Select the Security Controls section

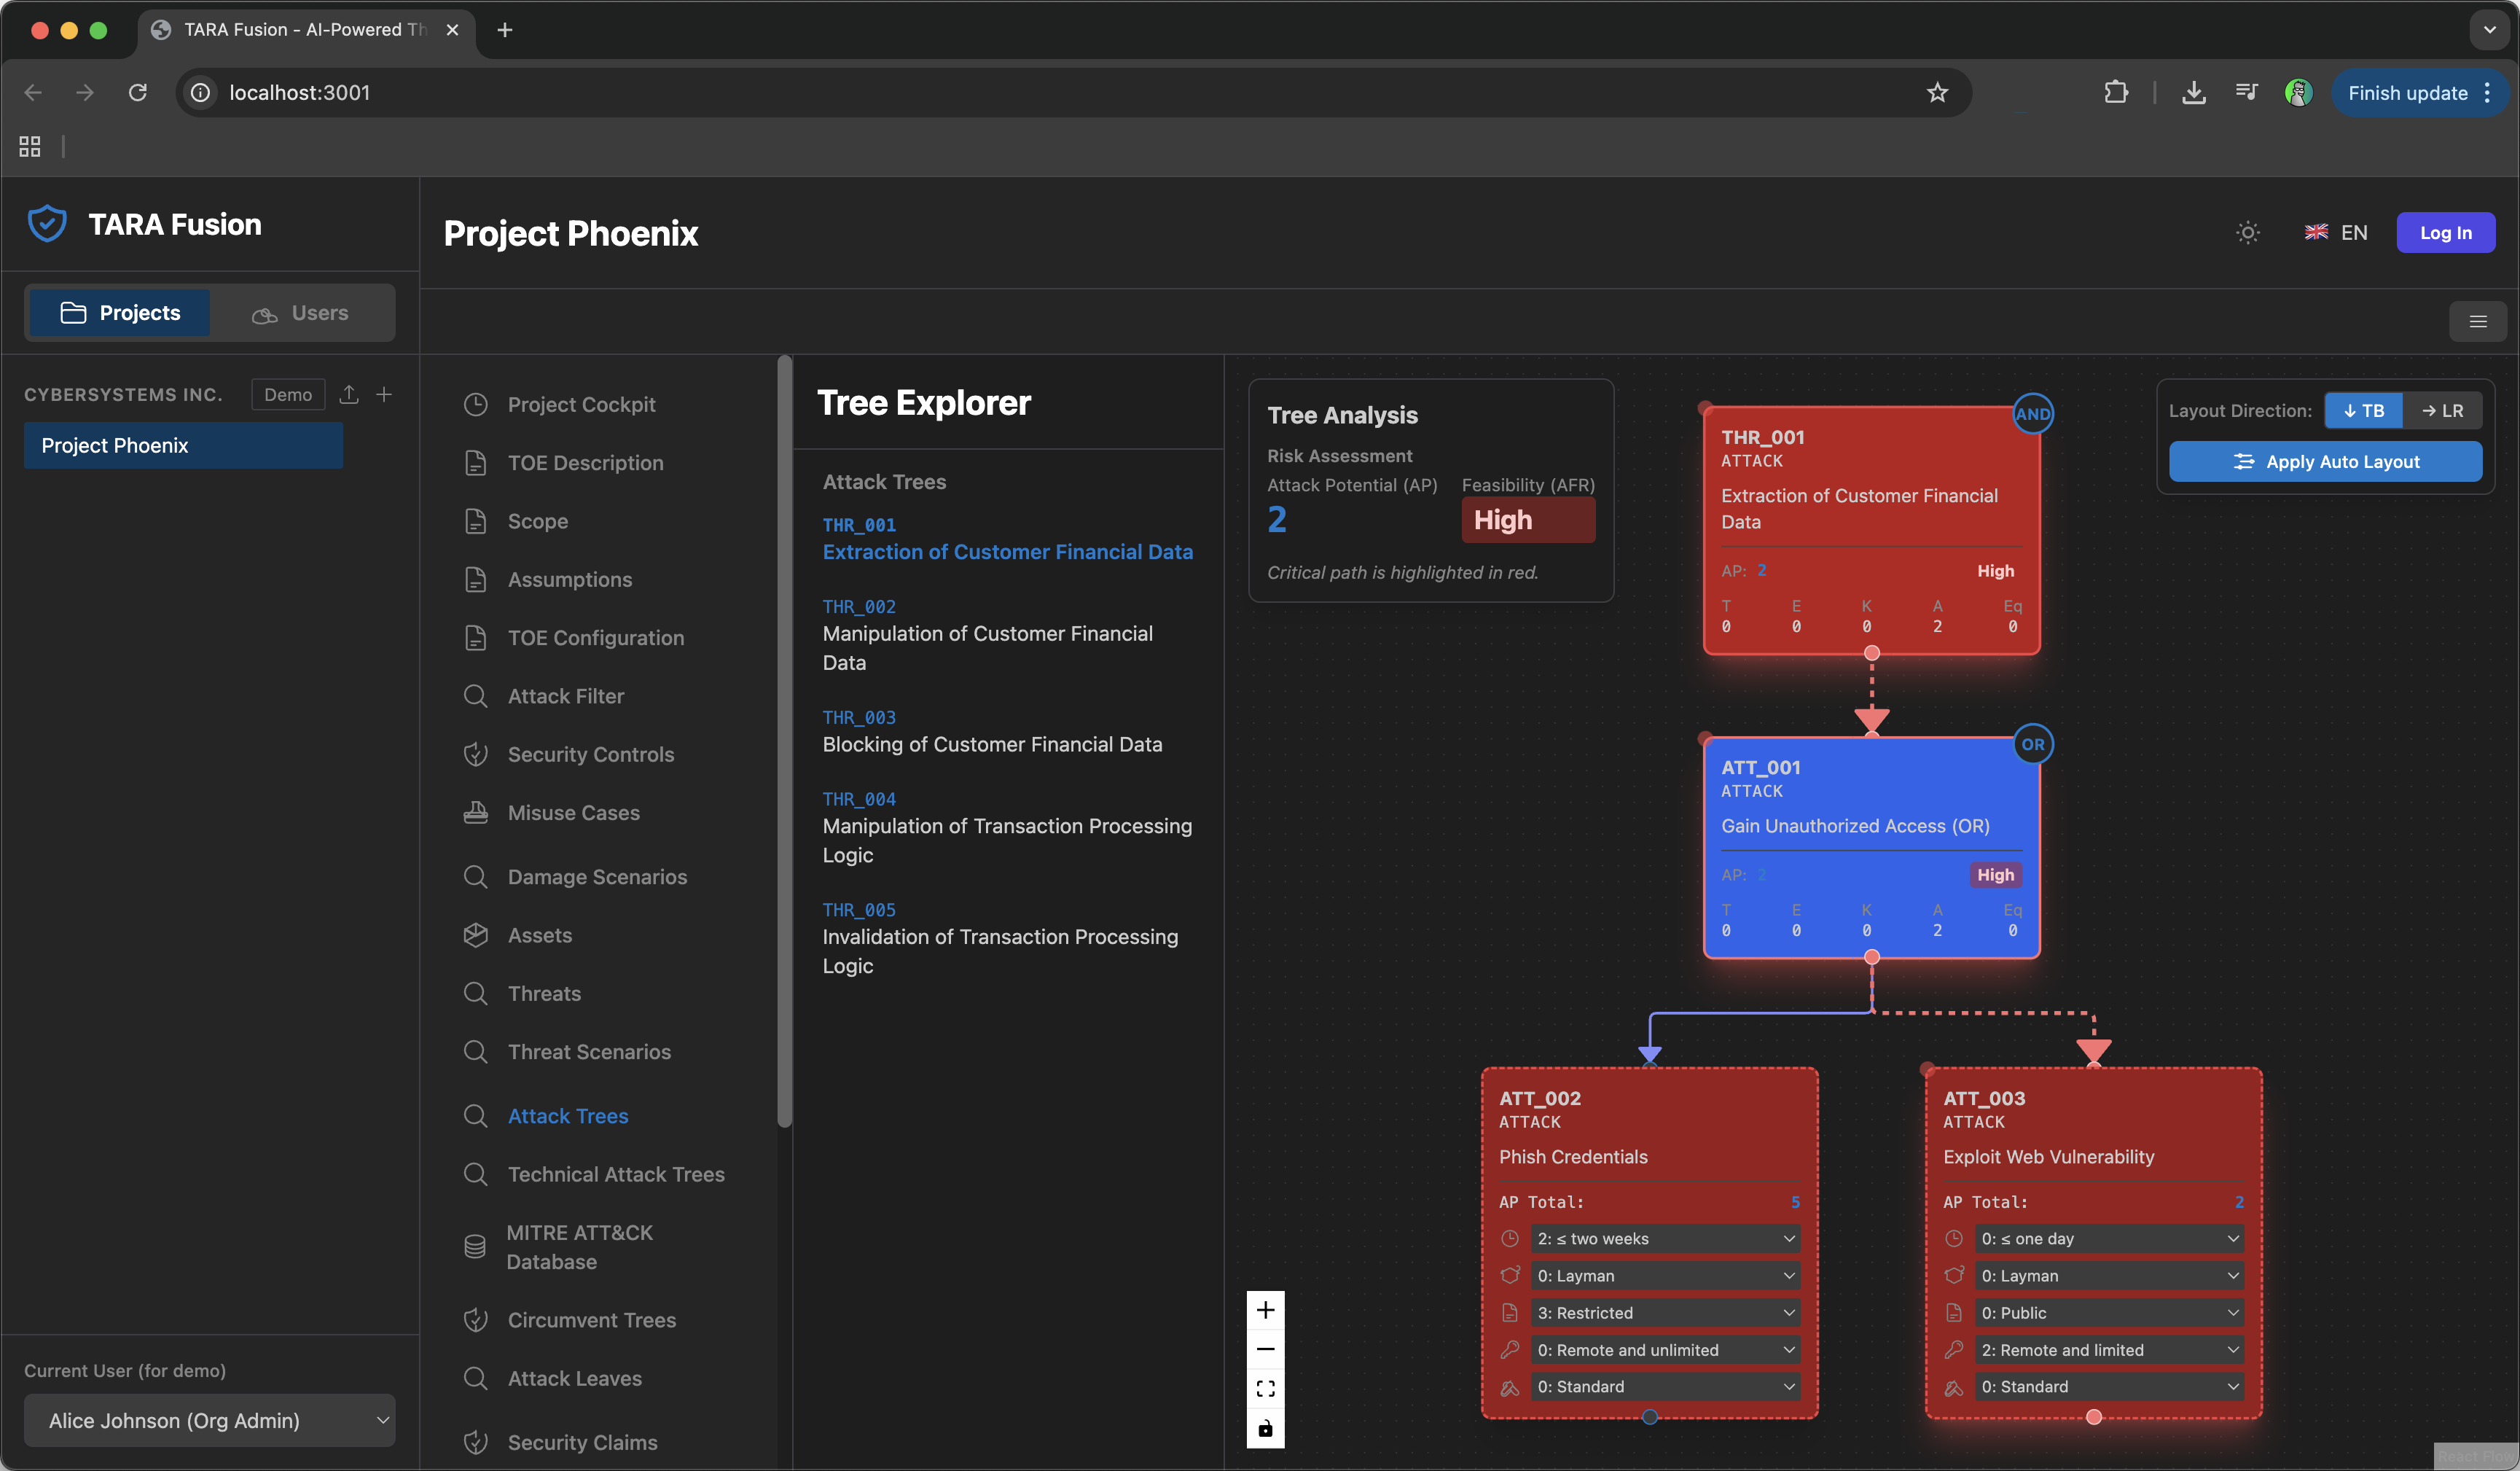pos(590,754)
